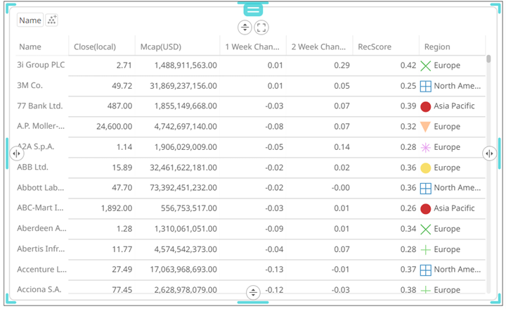The image size is (506, 309).
Task: Click the red circle for 77 Bank Ltd.
Action: [425, 107]
